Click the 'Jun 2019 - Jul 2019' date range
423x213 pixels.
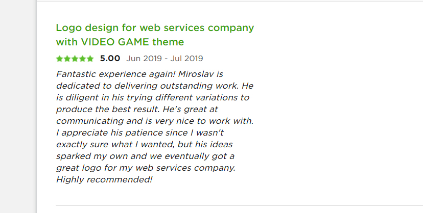coord(165,59)
